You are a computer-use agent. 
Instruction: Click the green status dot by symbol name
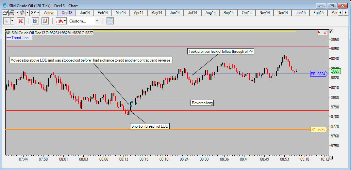pos(8,32)
